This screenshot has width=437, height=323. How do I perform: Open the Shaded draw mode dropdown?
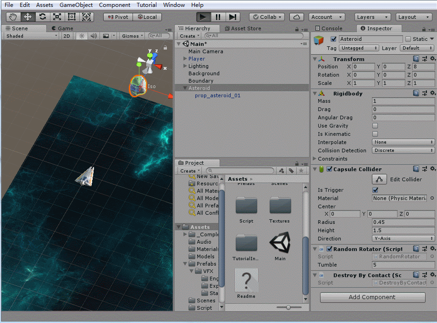tap(31, 36)
